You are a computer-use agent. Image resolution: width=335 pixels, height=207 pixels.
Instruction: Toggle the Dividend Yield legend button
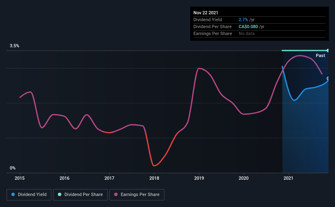point(29,195)
